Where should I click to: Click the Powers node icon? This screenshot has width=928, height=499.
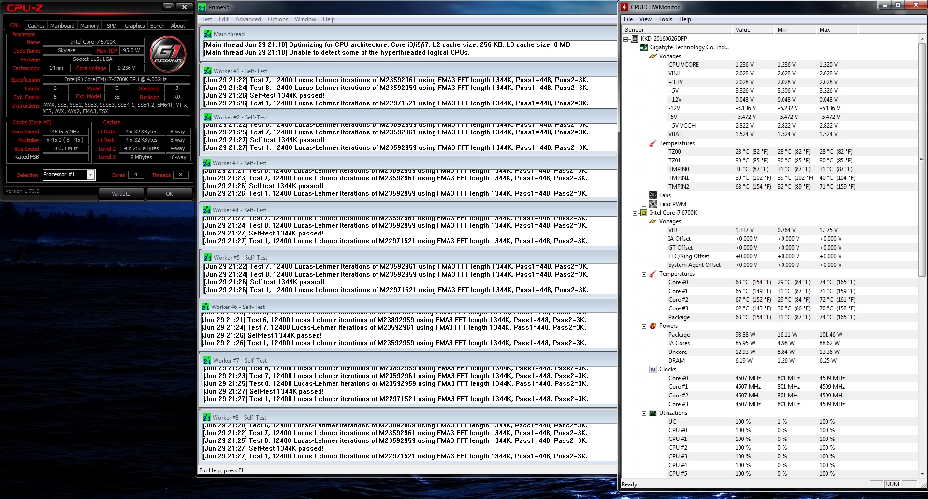pyautogui.click(x=653, y=326)
